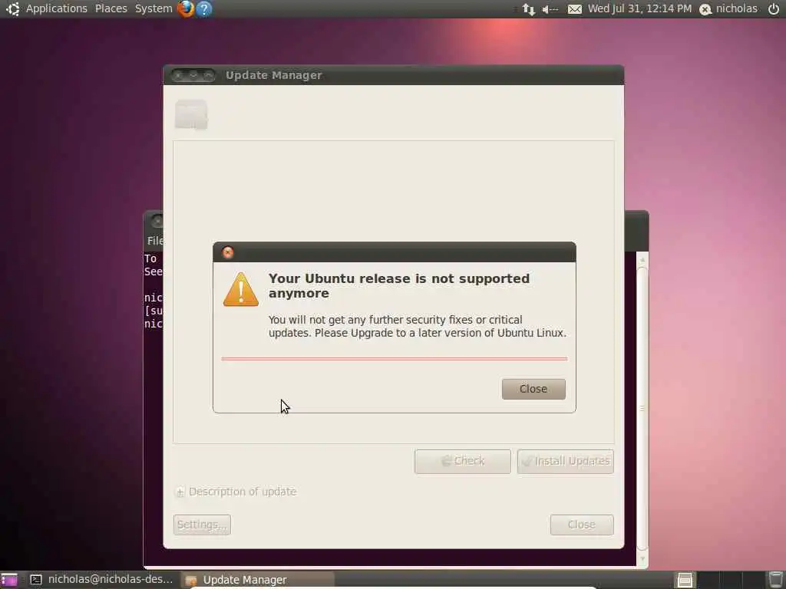Switch to nicholas@nicholas-des terminal taskbar entry
The width and height of the screenshot is (786, 589).
click(101, 580)
